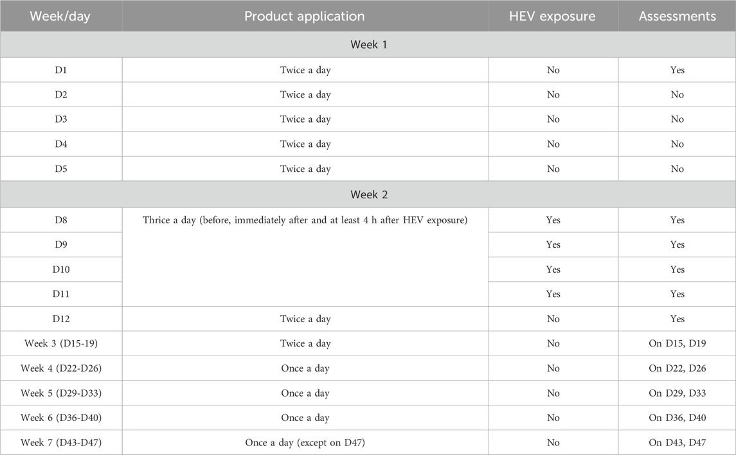The height and width of the screenshot is (455, 736).
Task: Click the D5 row label
Action: pyautogui.click(x=60, y=169)
